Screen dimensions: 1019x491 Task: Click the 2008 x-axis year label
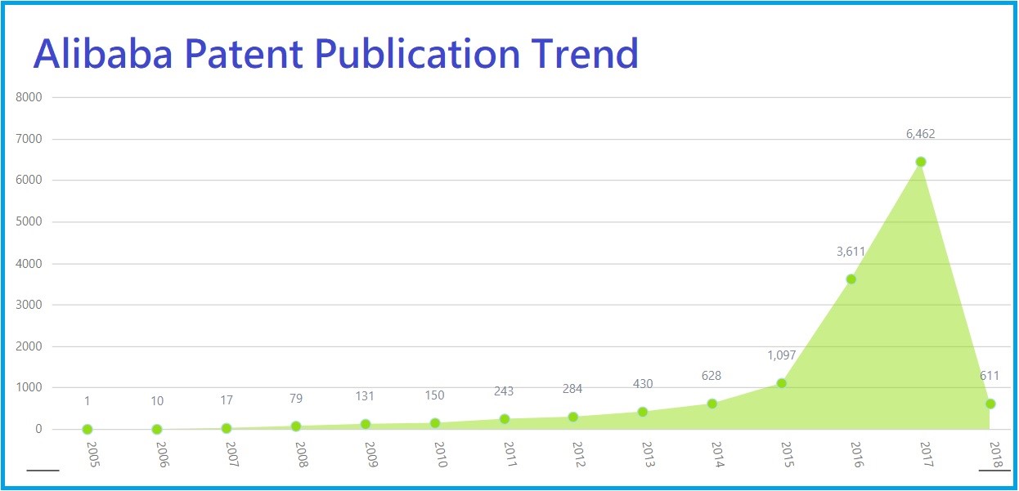point(301,454)
